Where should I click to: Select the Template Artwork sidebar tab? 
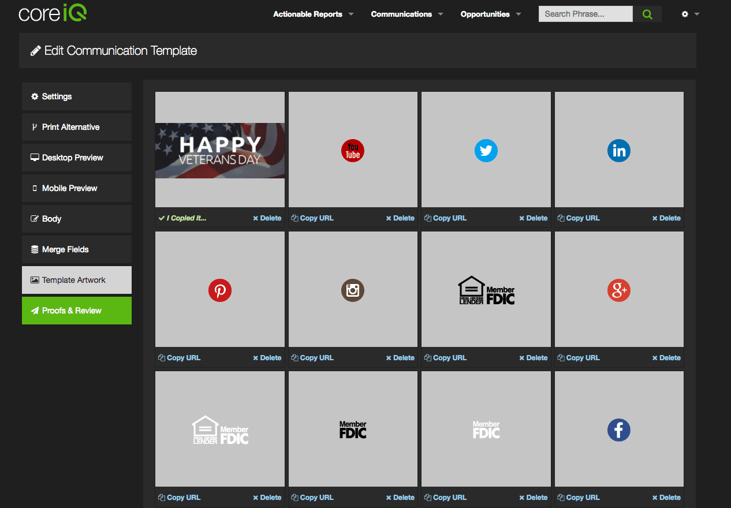tap(77, 280)
